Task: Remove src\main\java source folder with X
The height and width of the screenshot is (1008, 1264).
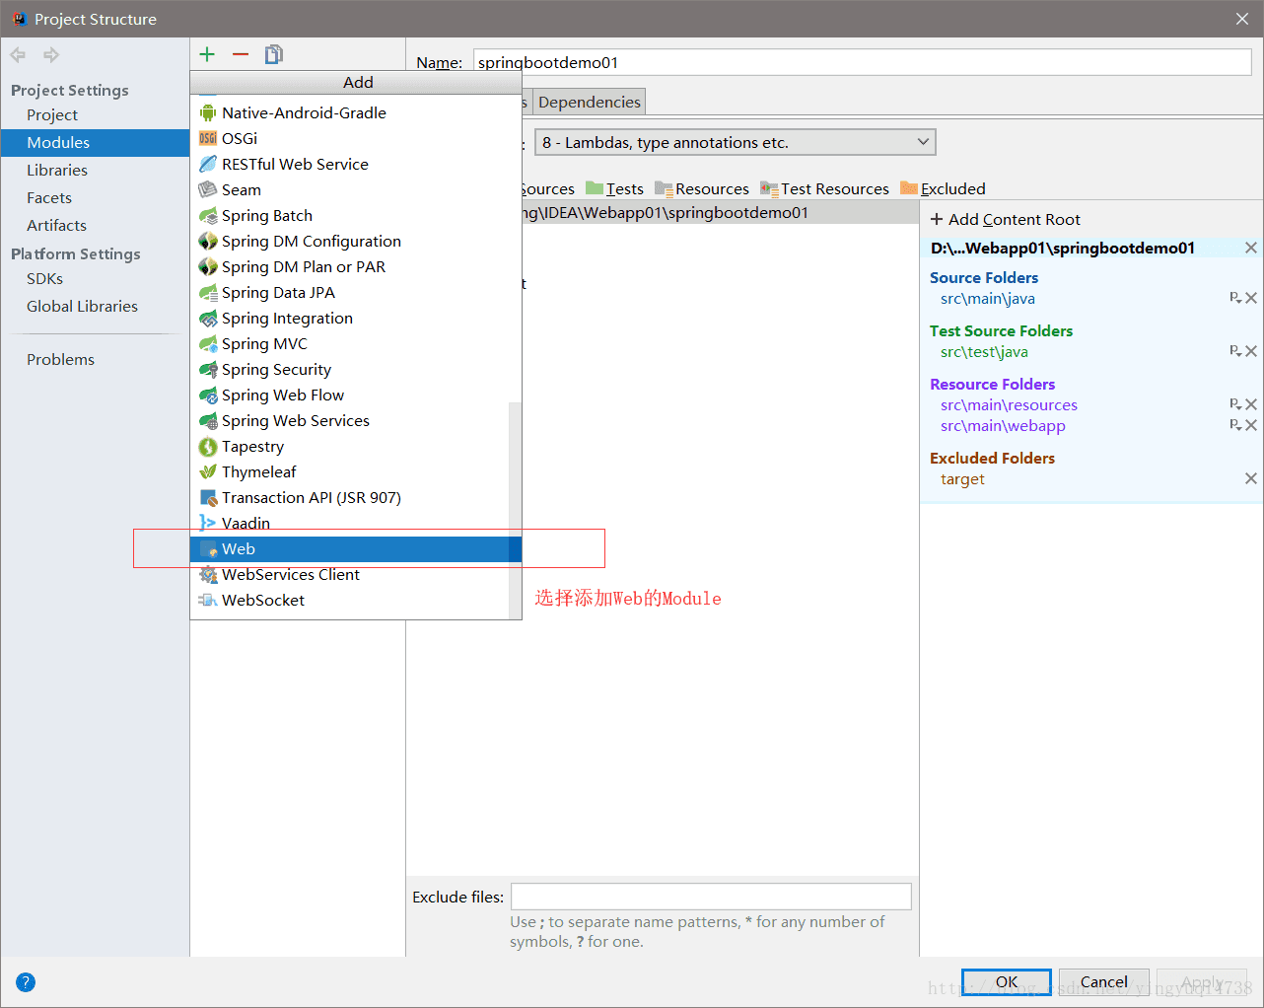Action: [1251, 298]
